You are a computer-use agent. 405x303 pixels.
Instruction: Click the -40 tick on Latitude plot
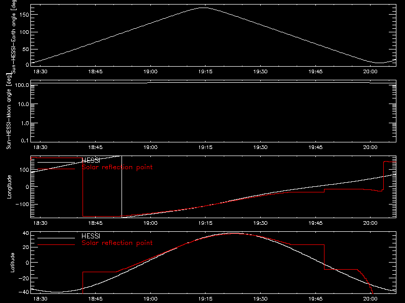pyautogui.click(x=24, y=292)
